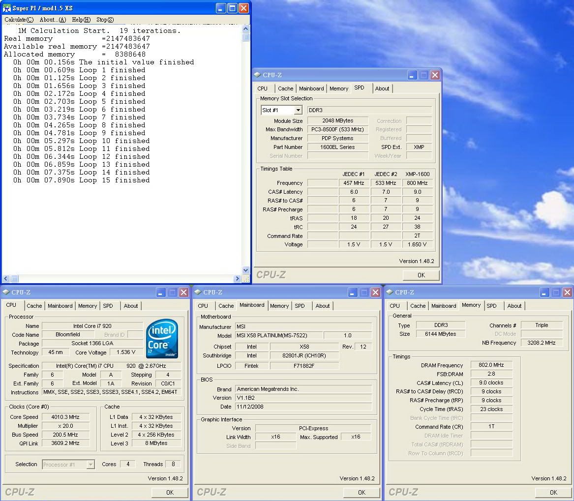Viewport: 574px width, 501px height.
Task: Open SPD tab in processor CPU-Z window
Action: [108, 306]
